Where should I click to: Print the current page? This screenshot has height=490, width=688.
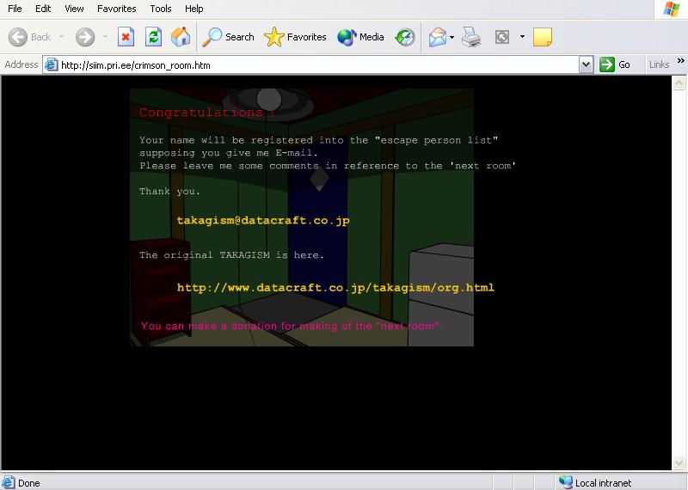[471, 37]
